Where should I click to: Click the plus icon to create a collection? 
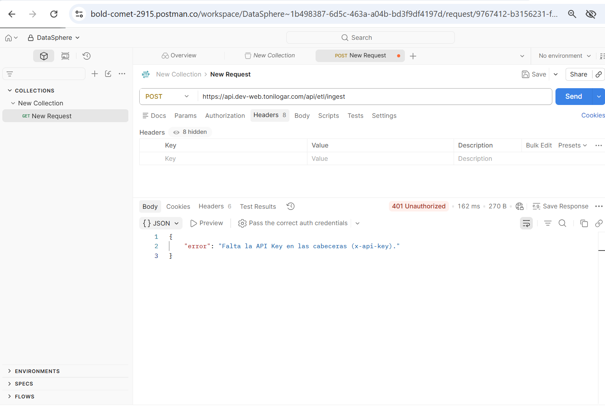point(94,74)
